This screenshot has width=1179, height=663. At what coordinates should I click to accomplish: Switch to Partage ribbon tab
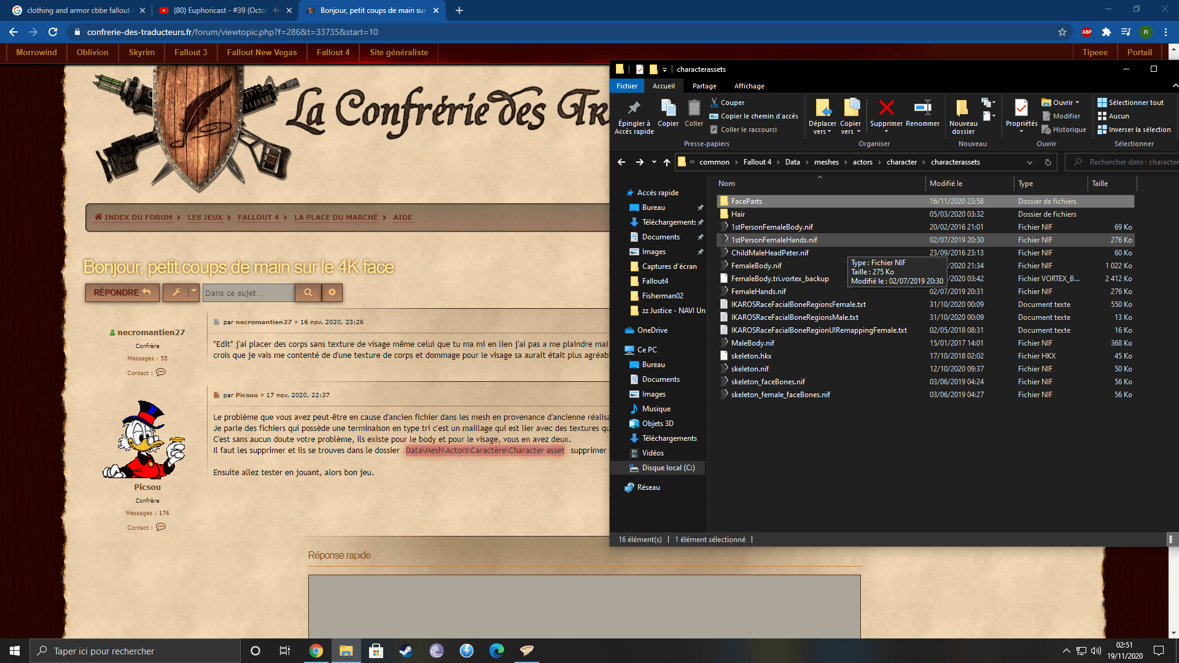pos(704,86)
